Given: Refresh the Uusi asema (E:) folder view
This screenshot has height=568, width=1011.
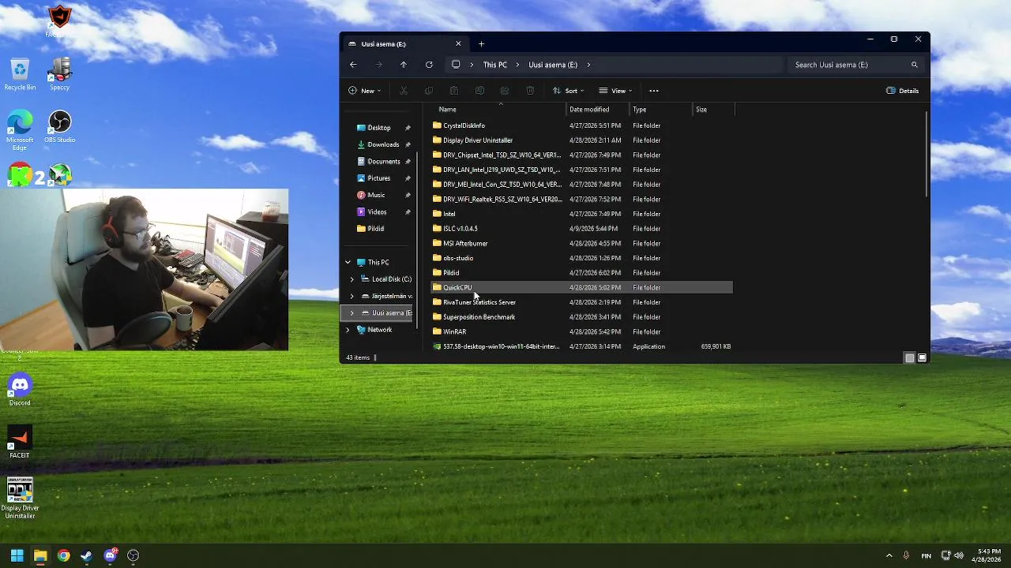Looking at the screenshot, I should coord(429,65).
